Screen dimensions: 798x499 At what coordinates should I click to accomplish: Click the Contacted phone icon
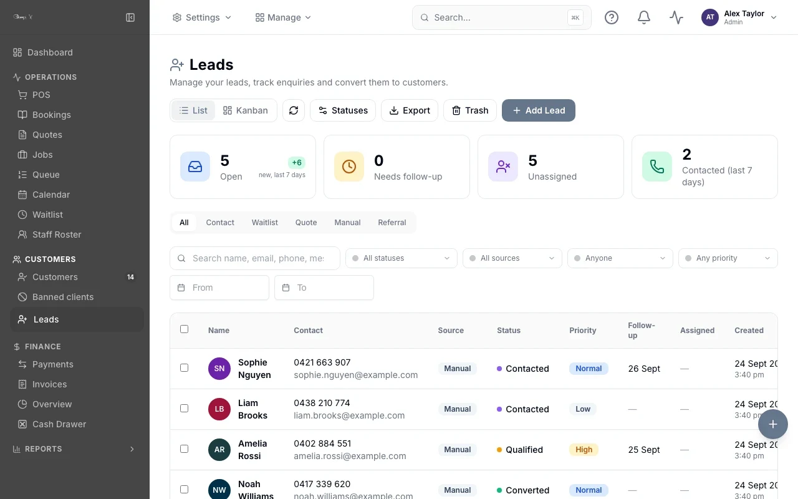pyautogui.click(x=657, y=167)
